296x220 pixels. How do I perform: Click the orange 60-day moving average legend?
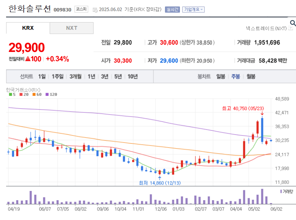coord(37,94)
